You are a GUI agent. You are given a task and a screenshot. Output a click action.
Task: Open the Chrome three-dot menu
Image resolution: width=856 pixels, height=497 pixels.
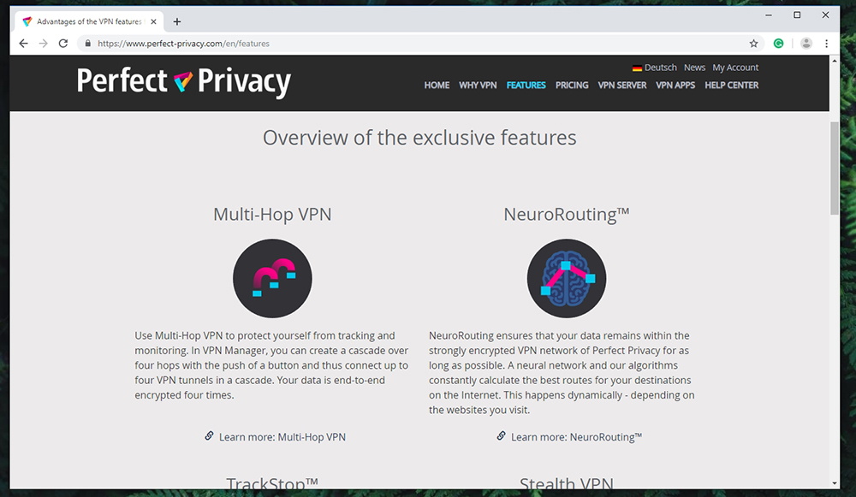827,44
